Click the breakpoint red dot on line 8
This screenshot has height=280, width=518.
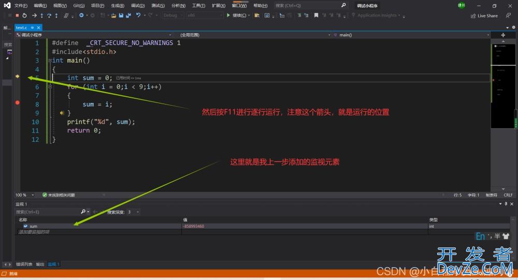click(x=18, y=102)
